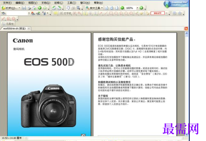Expand the search field dropdown arrow
The image size is (206, 141).
tap(29, 13)
